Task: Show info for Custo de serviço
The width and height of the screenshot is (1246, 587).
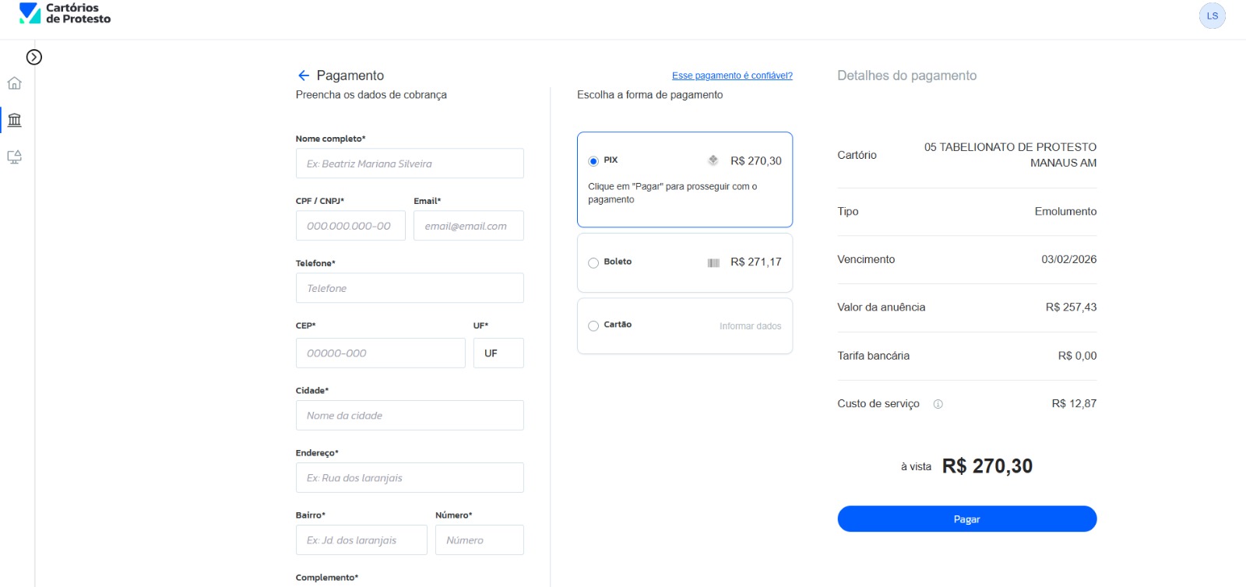Action: pyautogui.click(x=938, y=404)
